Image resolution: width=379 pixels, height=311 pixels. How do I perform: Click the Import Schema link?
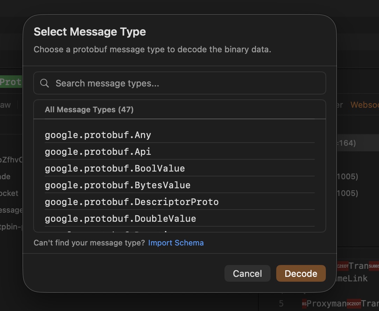[x=176, y=243]
